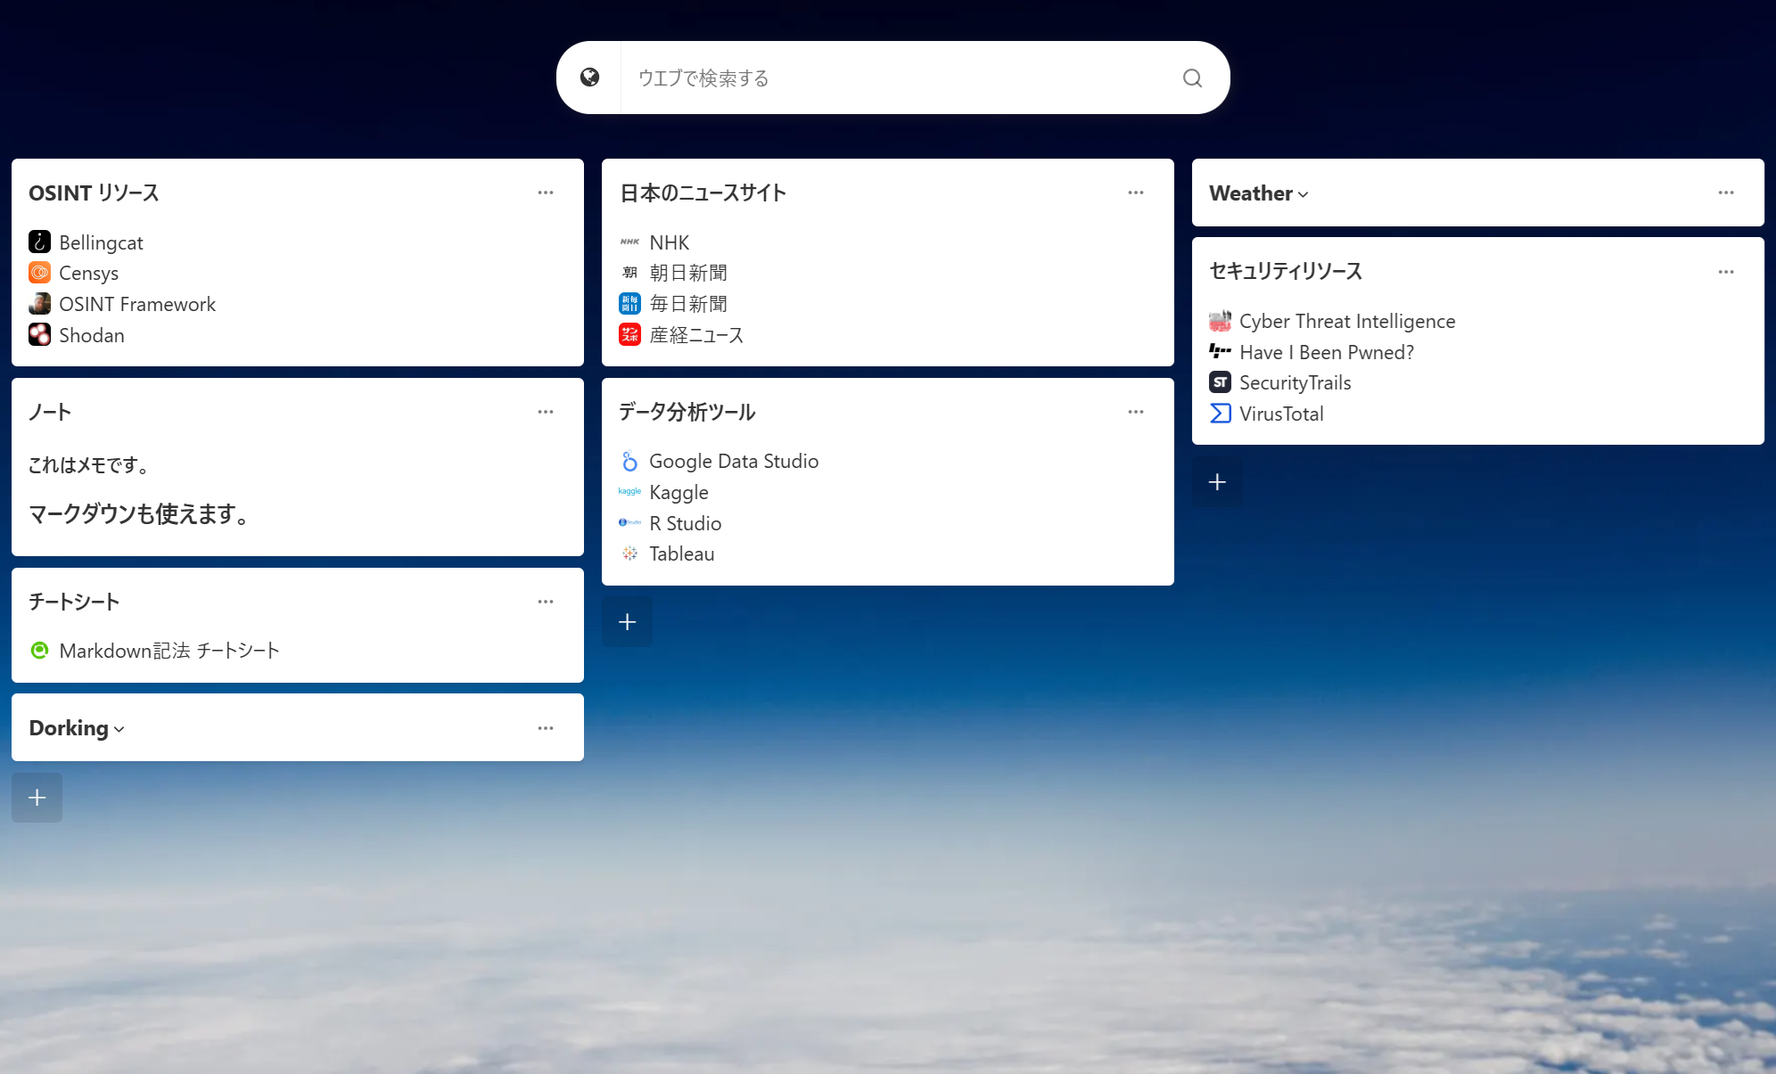Open the ノート widget three-dot menu
Viewport: 1776px width, 1074px height.
[546, 412]
